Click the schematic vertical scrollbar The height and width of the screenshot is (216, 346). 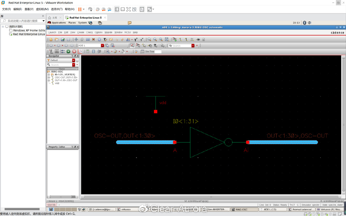(343, 125)
